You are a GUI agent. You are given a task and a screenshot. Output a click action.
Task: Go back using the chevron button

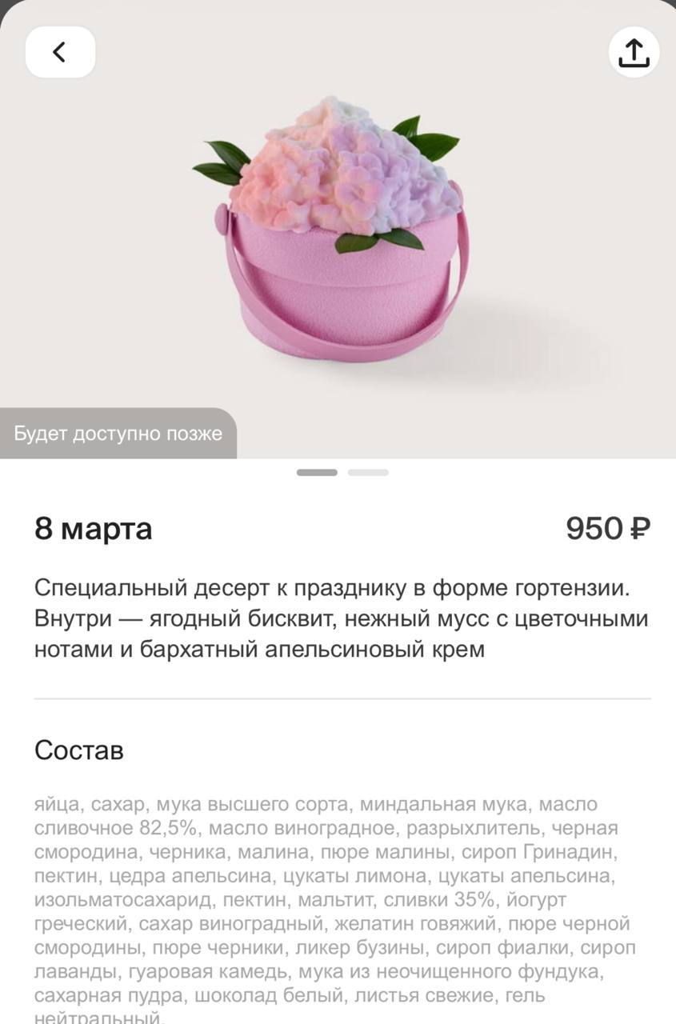pyautogui.click(x=60, y=52)
